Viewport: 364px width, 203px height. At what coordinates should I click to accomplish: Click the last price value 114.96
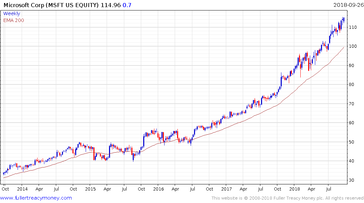coord(111,5)
